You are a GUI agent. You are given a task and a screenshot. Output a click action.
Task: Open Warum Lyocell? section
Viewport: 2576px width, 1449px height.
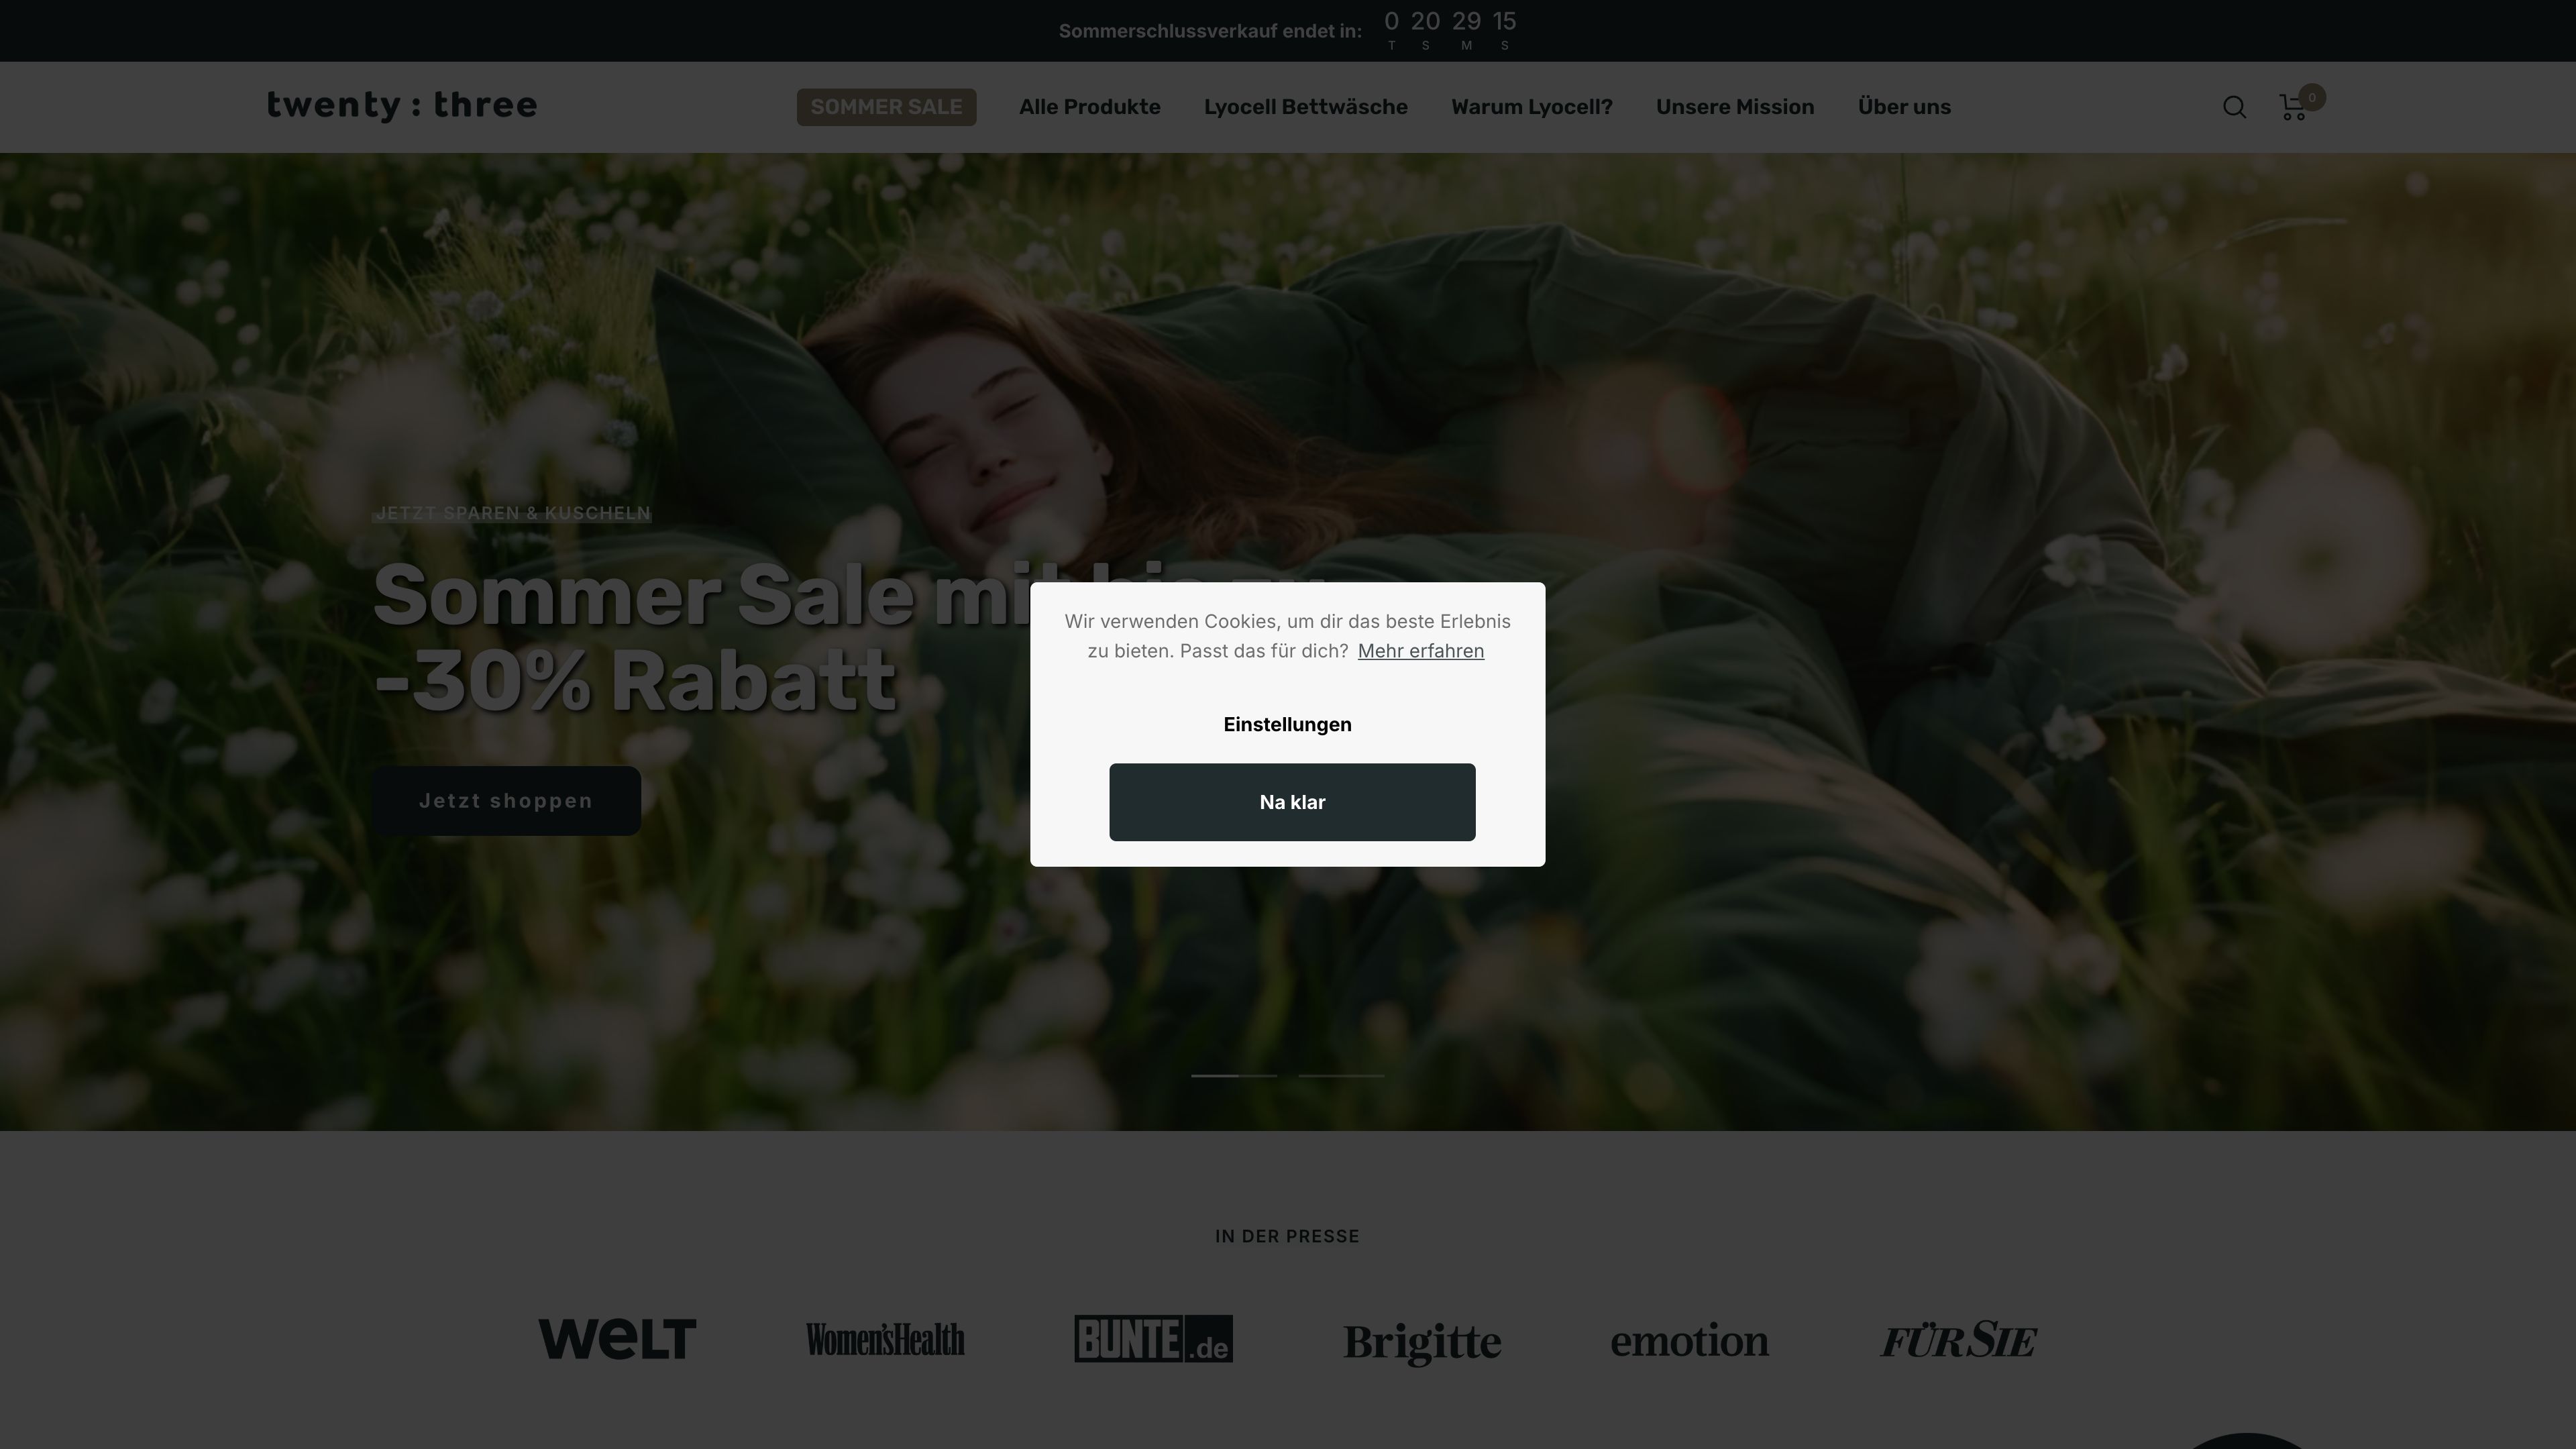tap(1531, 107)
